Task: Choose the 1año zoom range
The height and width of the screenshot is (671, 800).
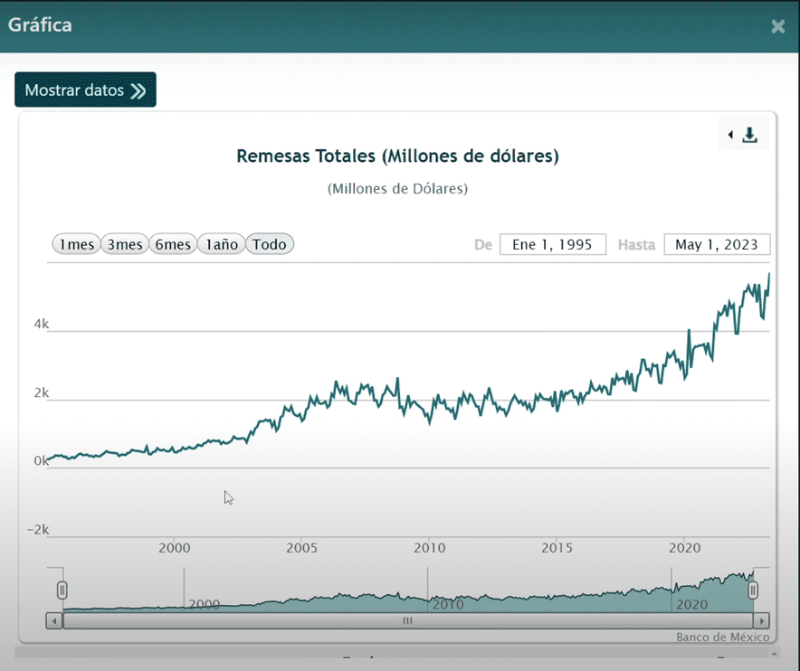Action: (x=221, y=244)
